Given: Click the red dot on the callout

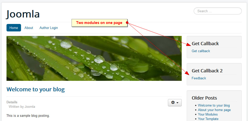Looking at the screenshot, I should pos(127,22).
